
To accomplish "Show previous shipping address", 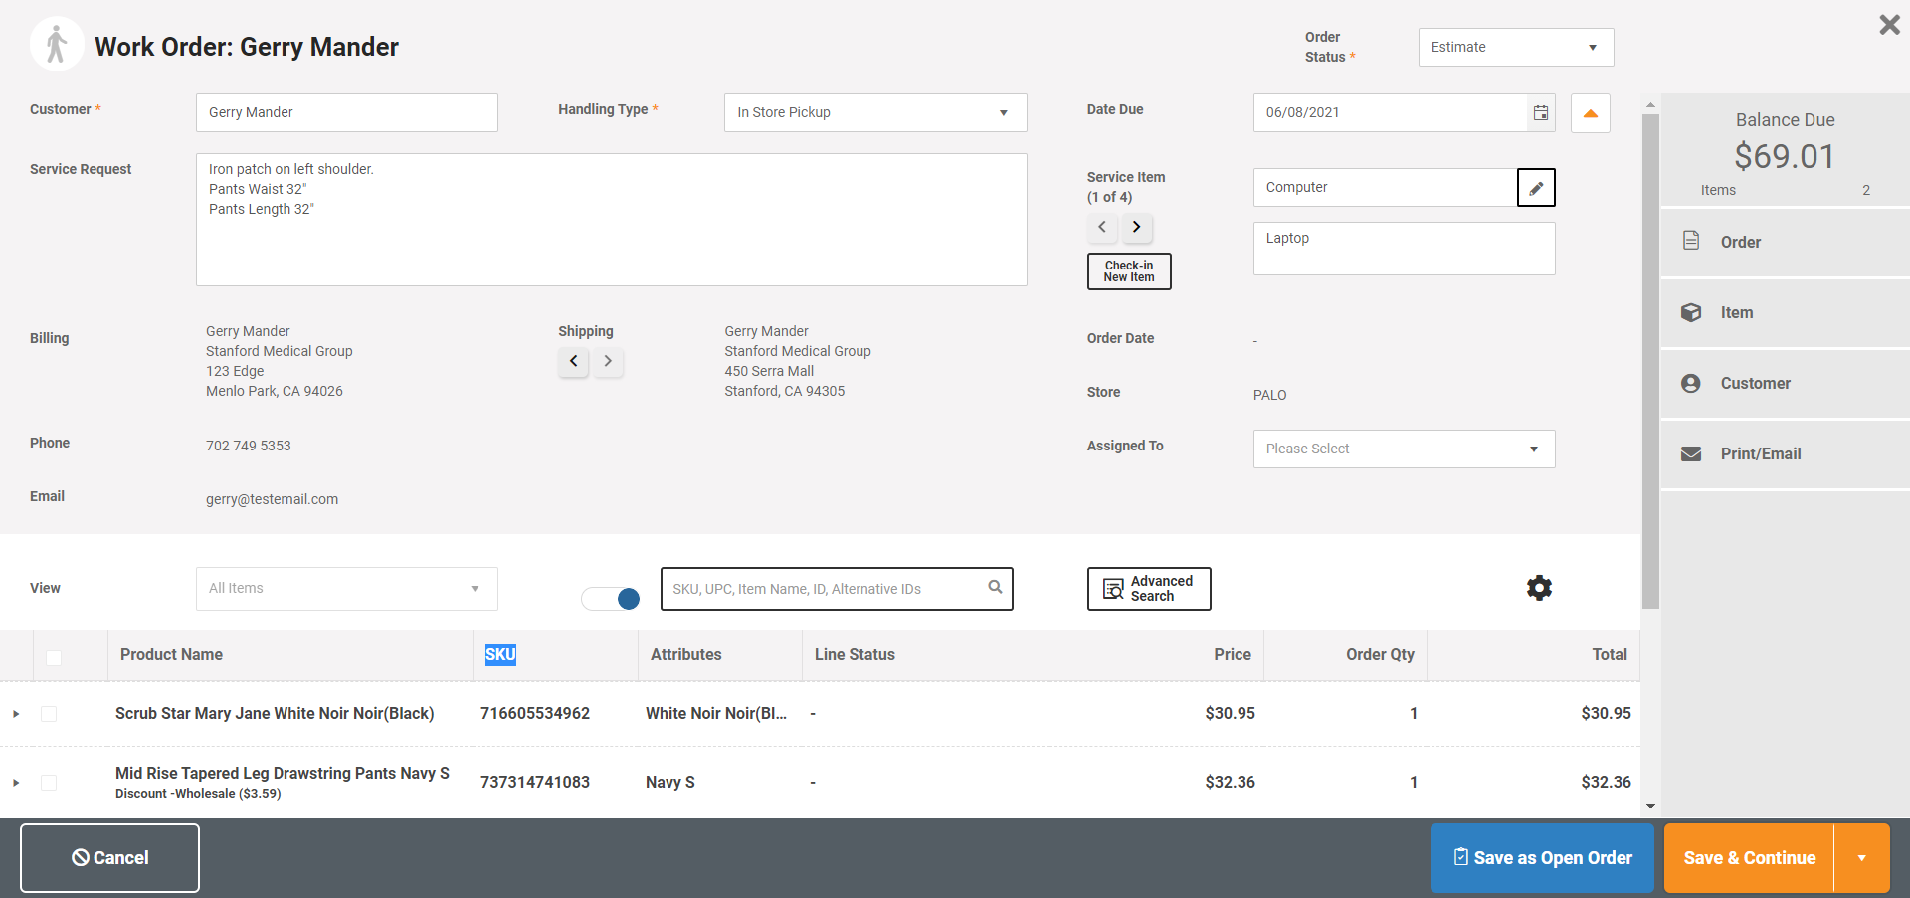I will coord(573,361).
